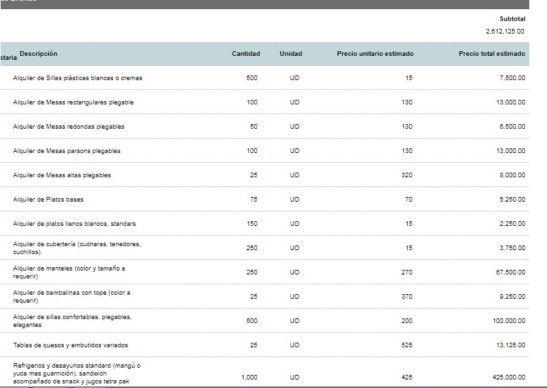Click the Unidad column header

click(x=290, y=54)
